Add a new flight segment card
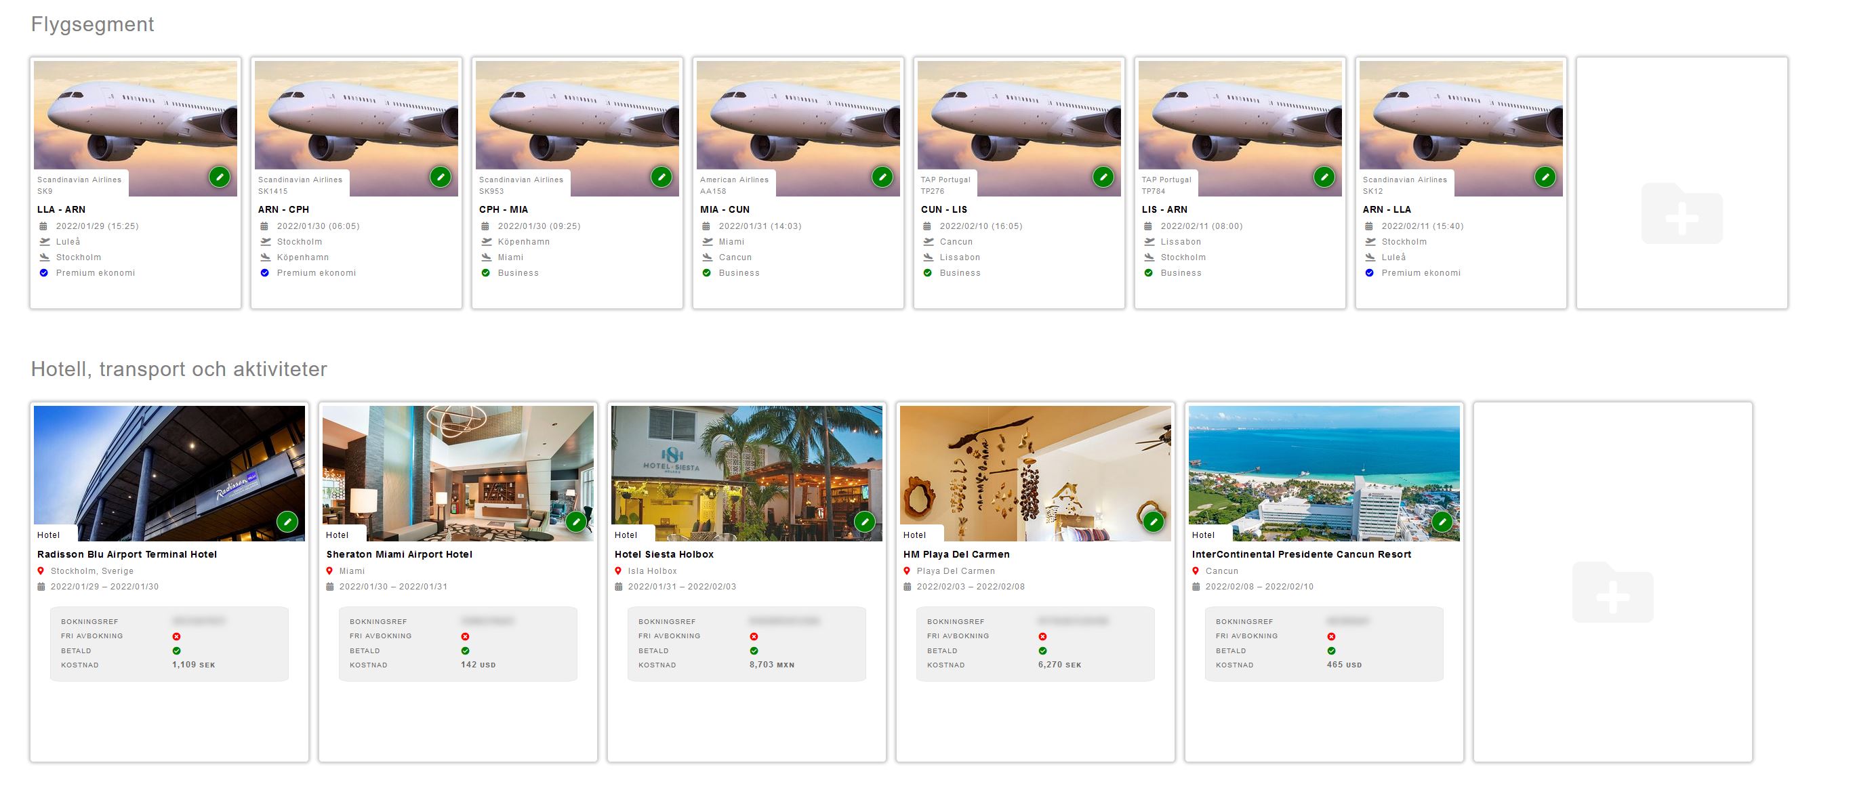 coord(1681,214)
